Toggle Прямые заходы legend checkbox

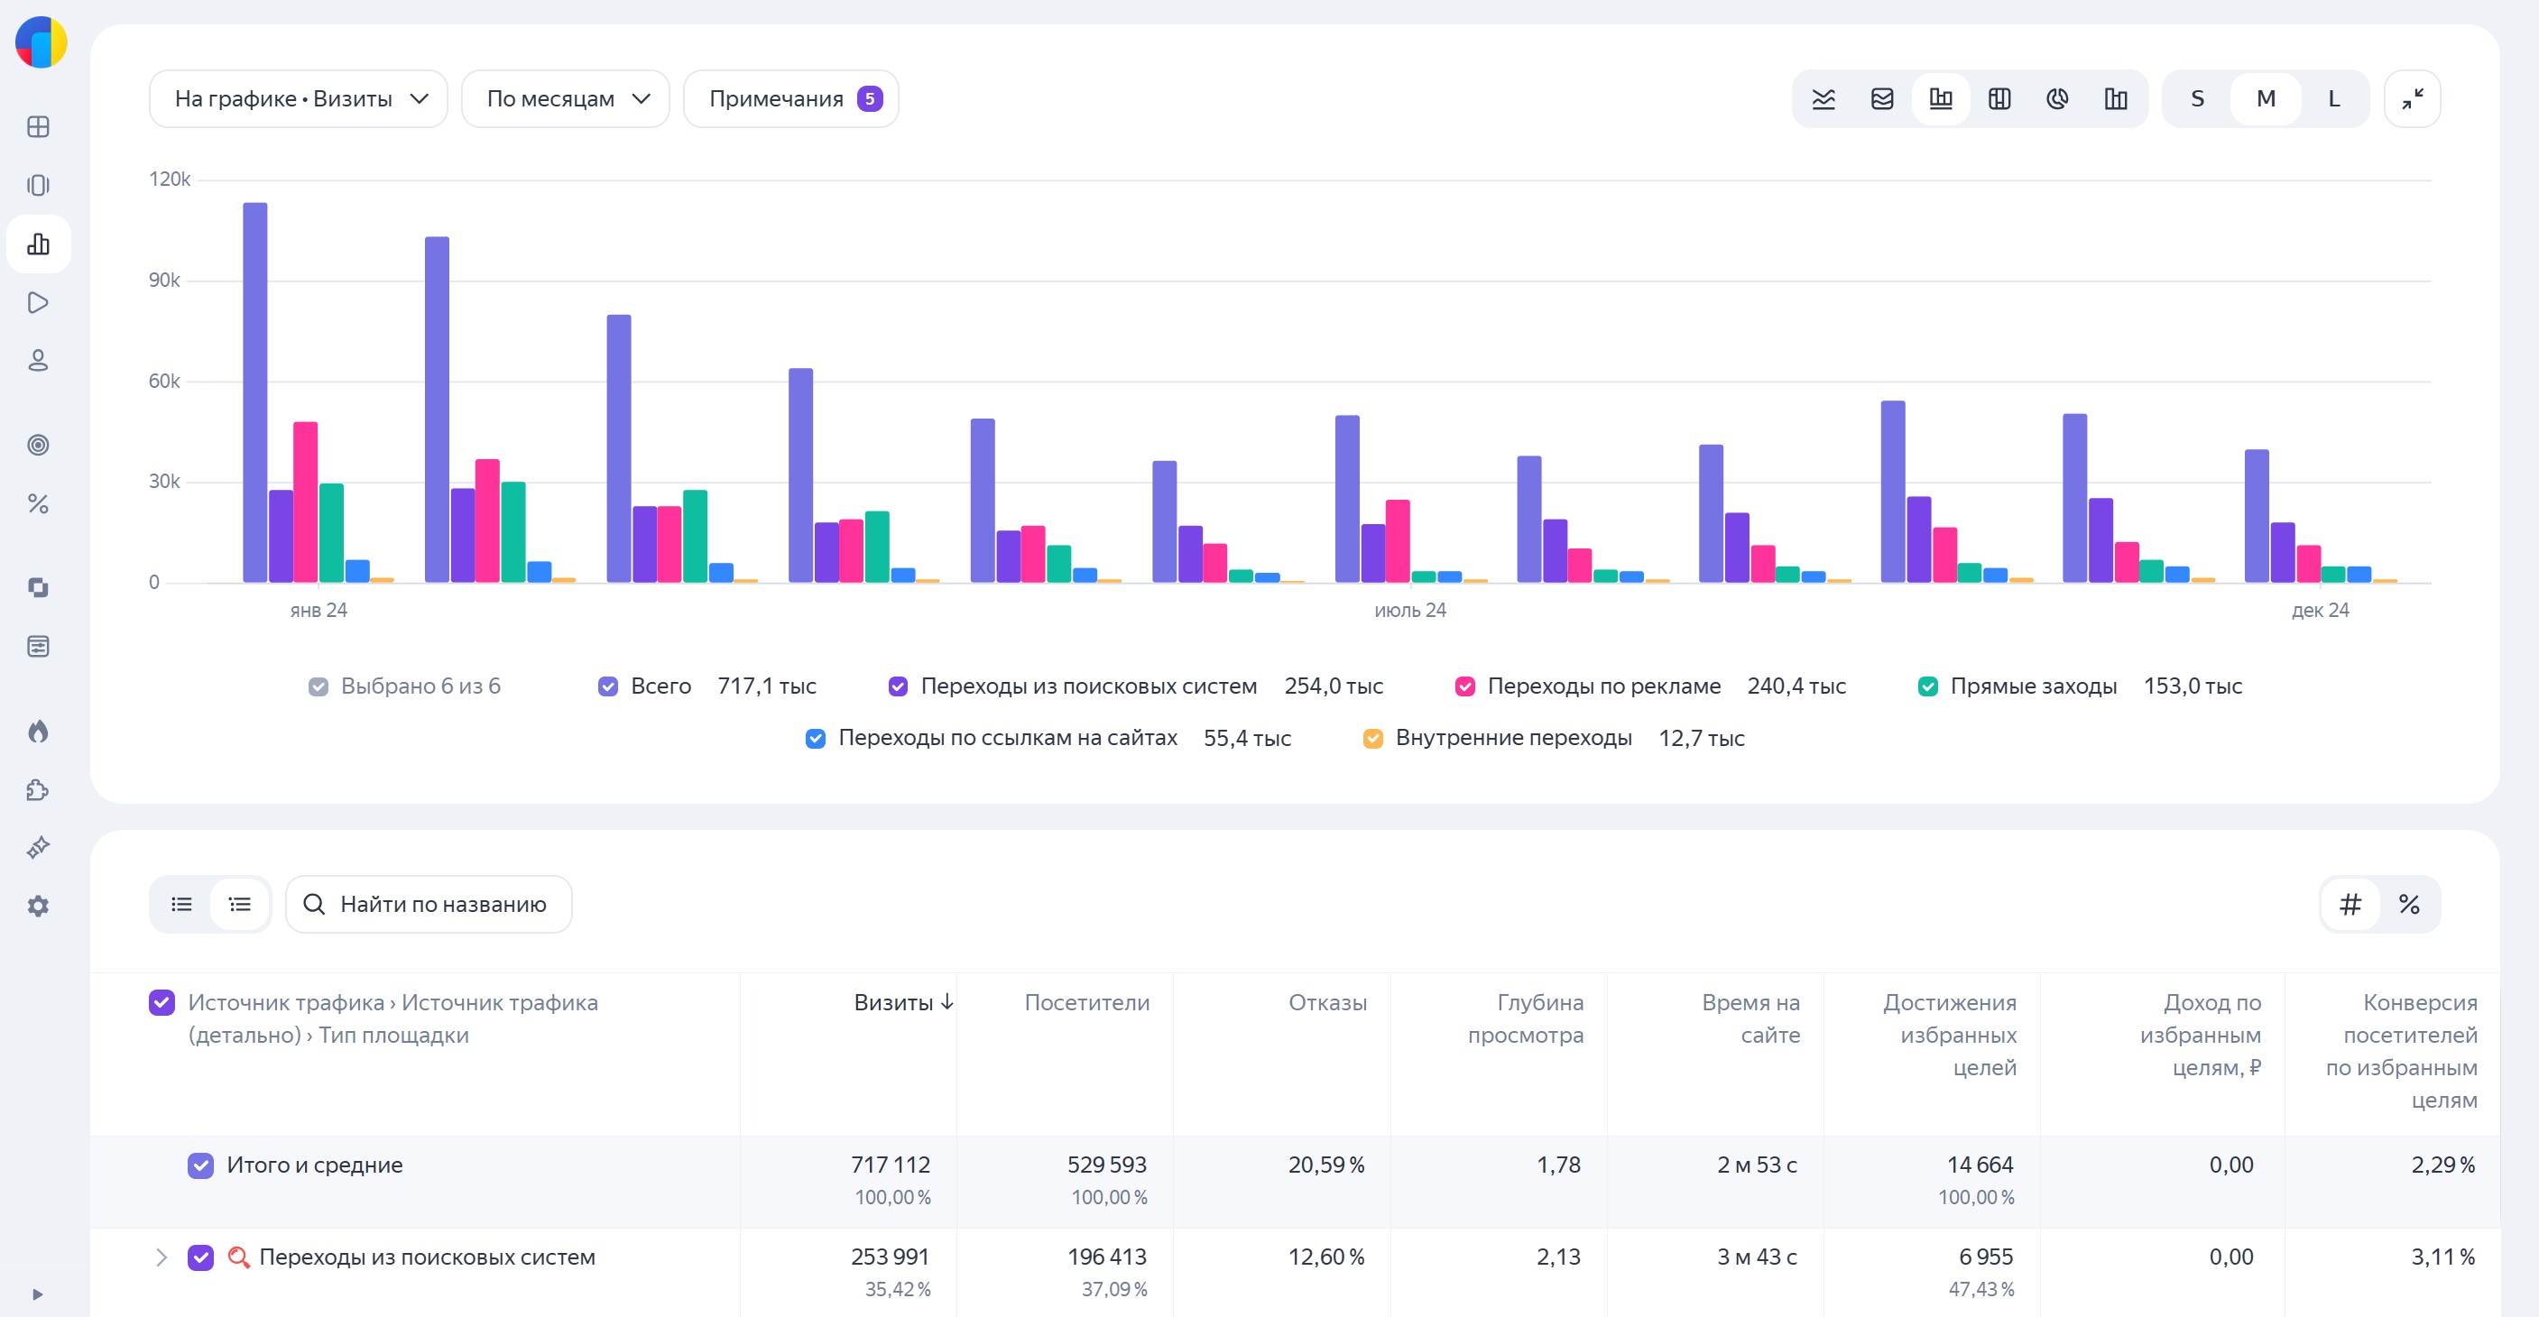tap(1928, 686)
